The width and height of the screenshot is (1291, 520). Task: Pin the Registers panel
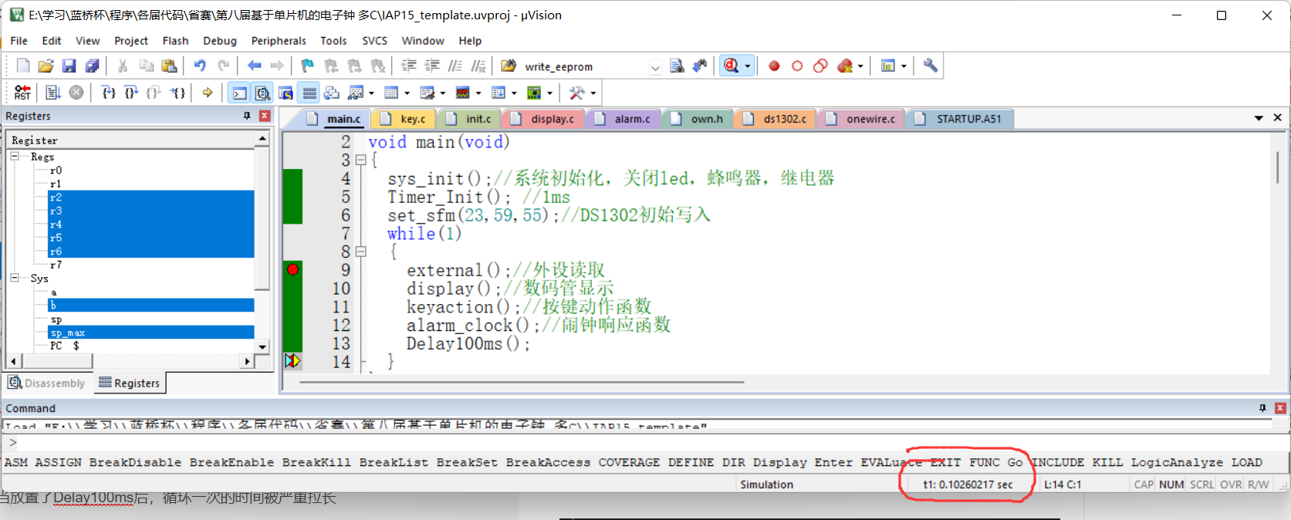pos(247,116)
